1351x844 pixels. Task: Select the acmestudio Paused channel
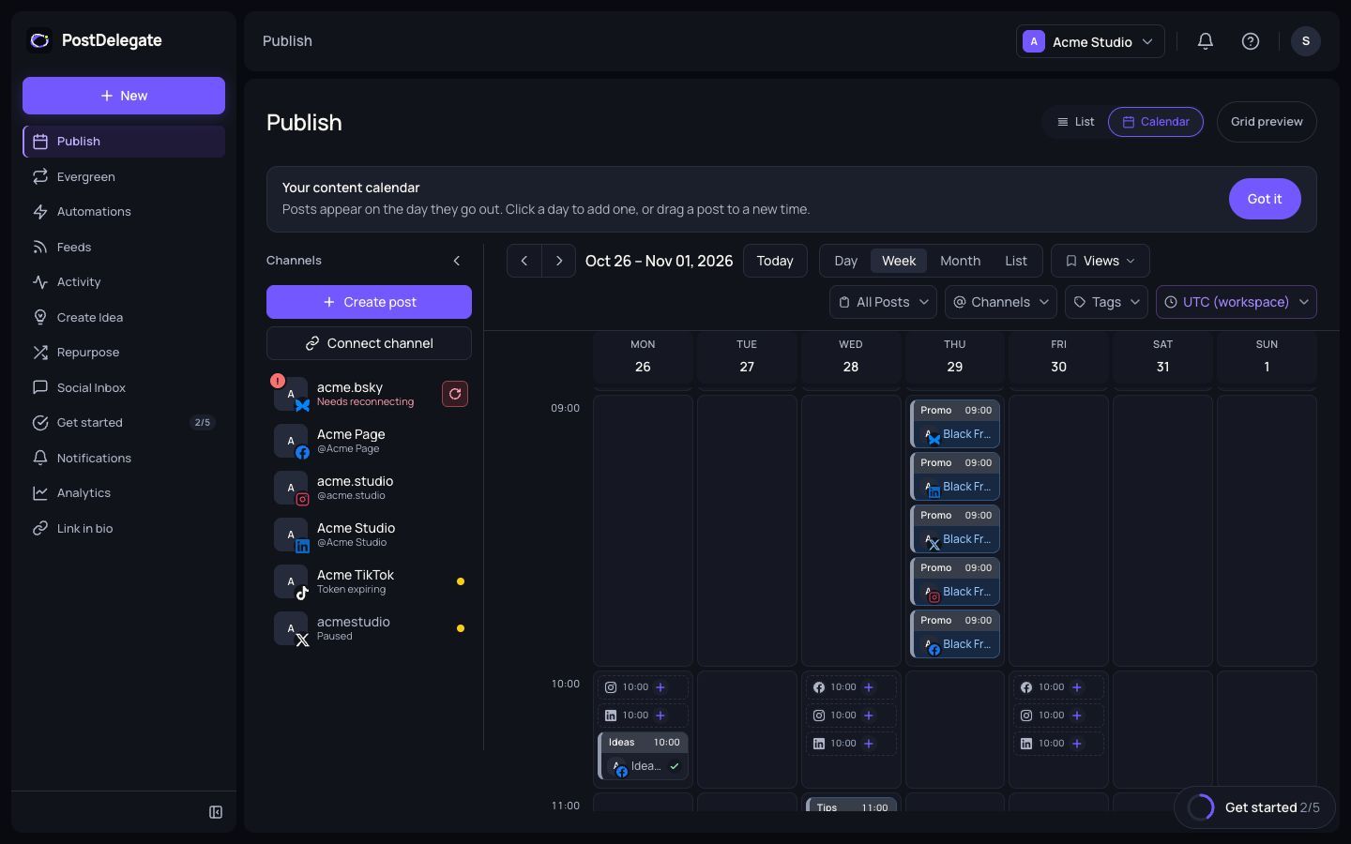369,628
